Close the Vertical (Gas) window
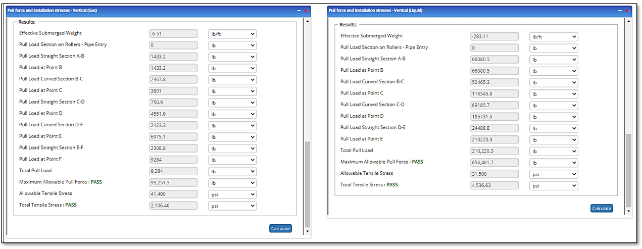 click(306, 11)
